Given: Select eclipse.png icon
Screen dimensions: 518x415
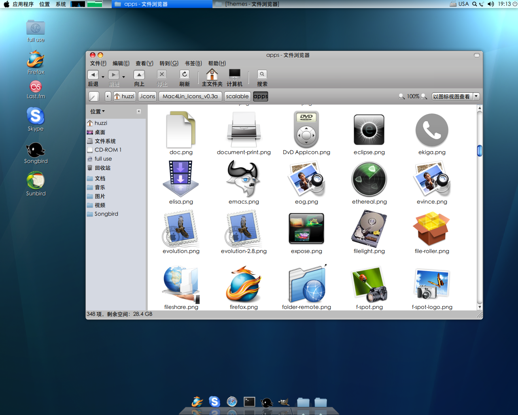Looking at the screenshot, I should coord(369,130).
